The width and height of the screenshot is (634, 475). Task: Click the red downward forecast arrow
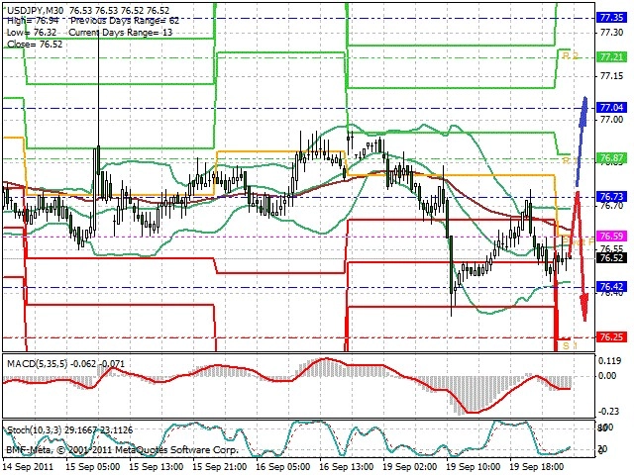point(579,255)
